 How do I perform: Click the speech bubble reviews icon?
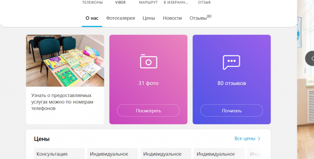coord(231,62)
